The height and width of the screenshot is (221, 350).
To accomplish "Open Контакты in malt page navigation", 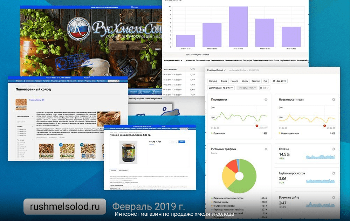I will pyautogui.click(x=101, y=81).
